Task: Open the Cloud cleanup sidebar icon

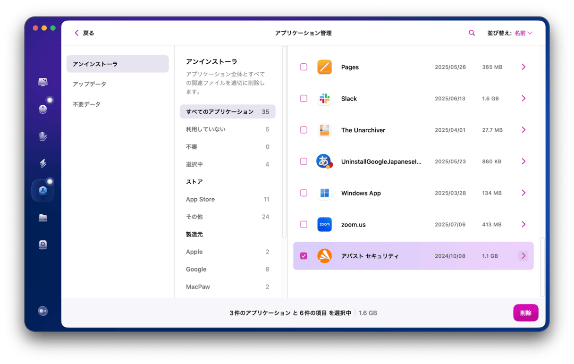Action: pos(43,245)
